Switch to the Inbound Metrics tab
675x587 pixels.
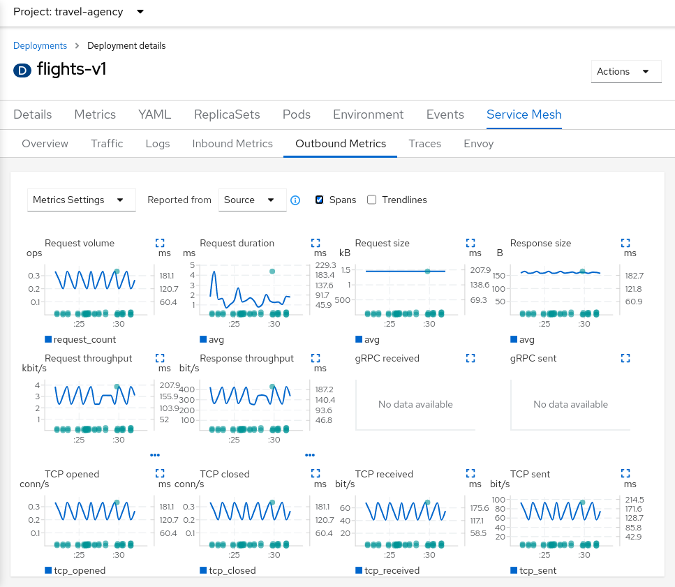(x=232, y=143)
